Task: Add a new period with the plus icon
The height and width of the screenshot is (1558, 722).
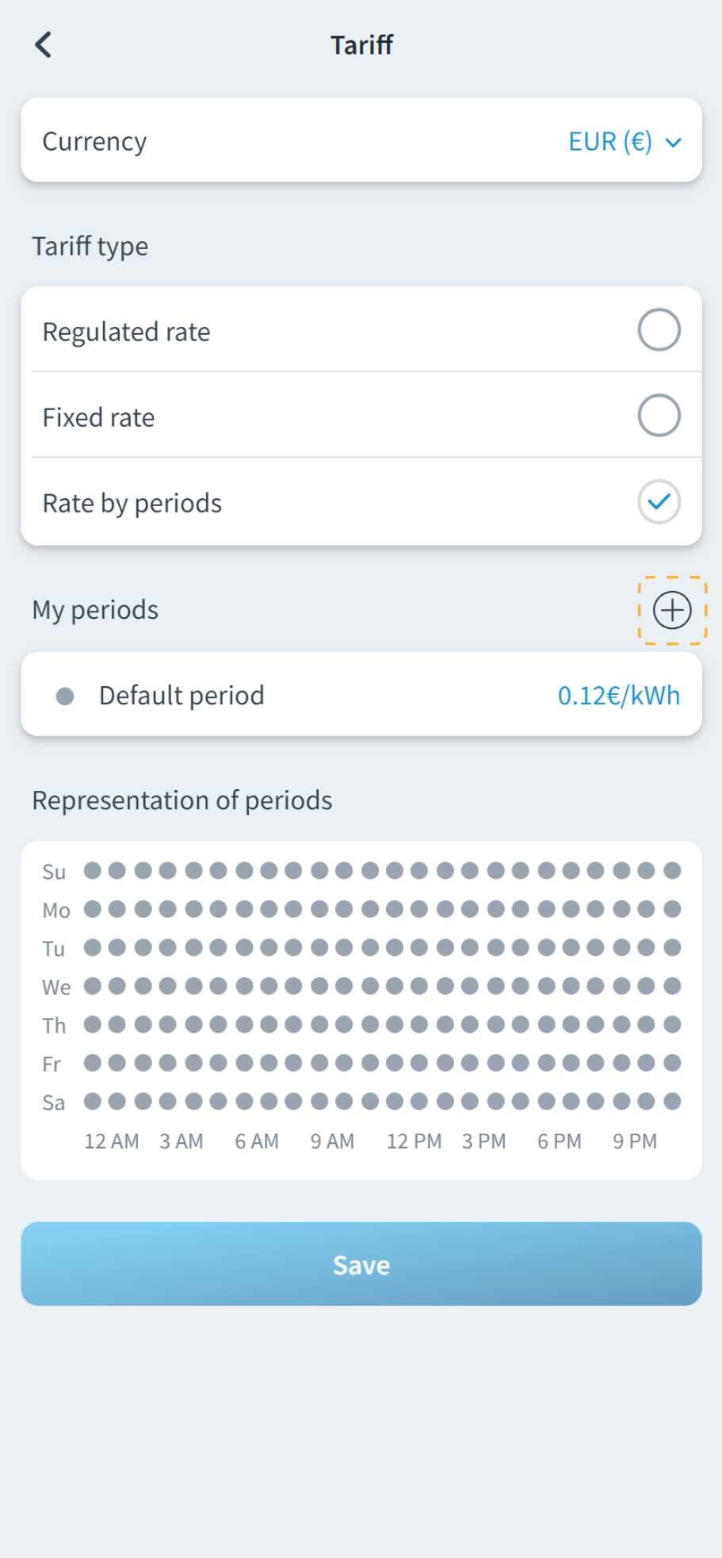Action: tap(672, 610)
